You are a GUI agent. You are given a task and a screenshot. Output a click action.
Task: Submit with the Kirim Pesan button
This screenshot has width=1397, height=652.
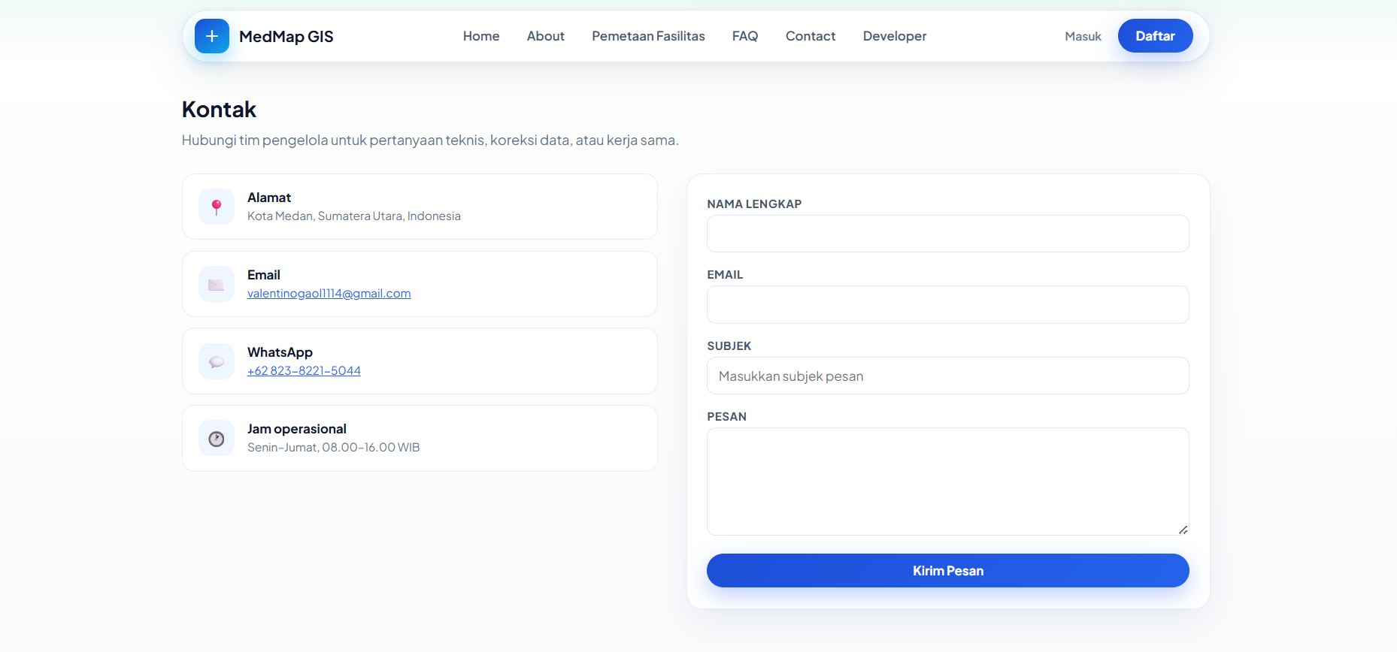tap(948, 571)
